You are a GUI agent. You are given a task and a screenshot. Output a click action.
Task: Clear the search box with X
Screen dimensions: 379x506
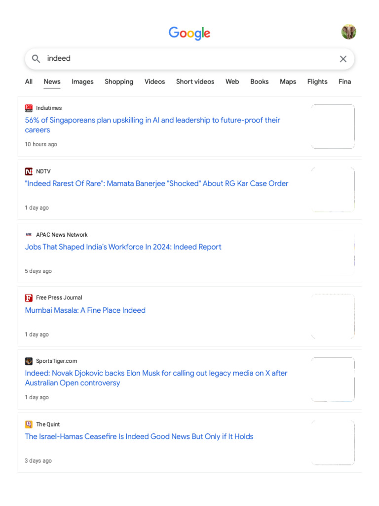(x=343, y=59)
